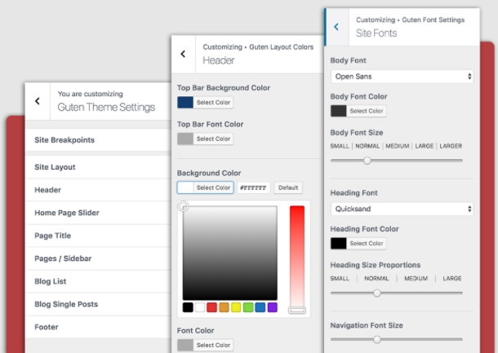Click the #FFFFFF hex color field
This screenshot has width=498, height=353.
coord(253,188)
